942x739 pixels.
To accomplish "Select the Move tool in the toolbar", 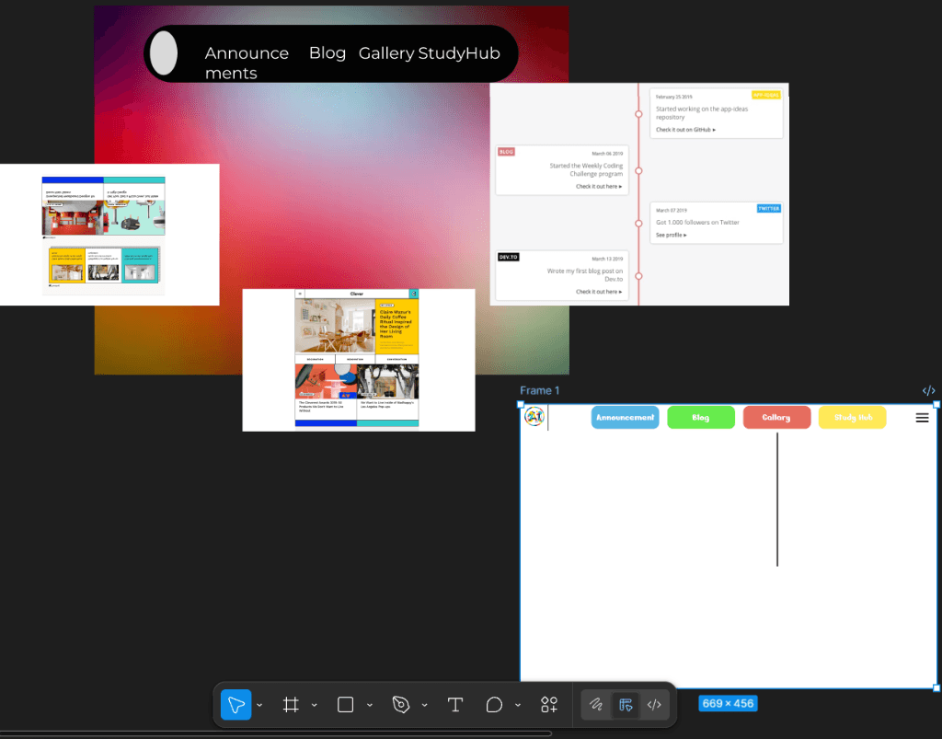I will click(x=236, y=705).
